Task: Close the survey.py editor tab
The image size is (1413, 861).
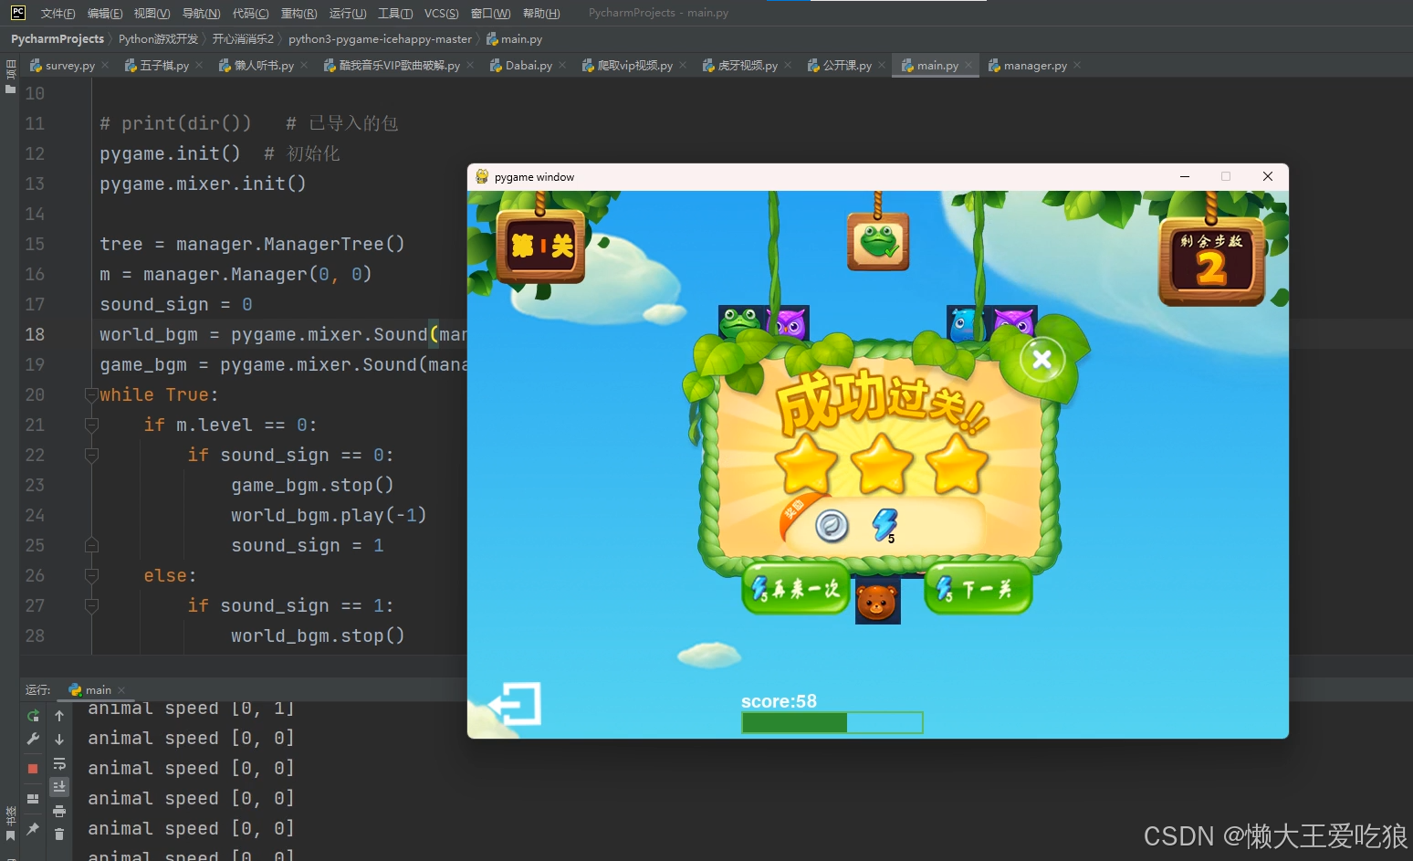Action: [x=105, y=65]
